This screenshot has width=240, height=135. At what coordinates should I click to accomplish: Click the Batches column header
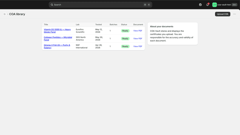[x=113, y=25]
